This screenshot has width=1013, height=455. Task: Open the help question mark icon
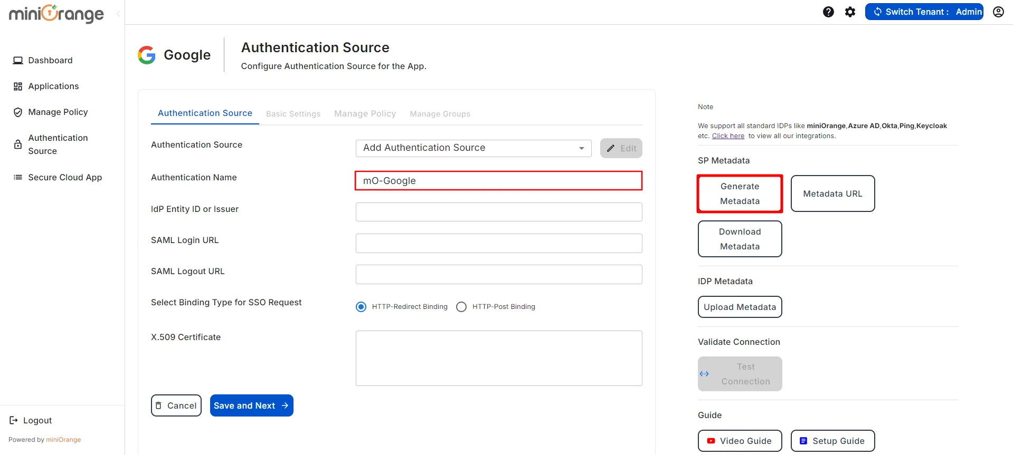[x=828, y=12]
